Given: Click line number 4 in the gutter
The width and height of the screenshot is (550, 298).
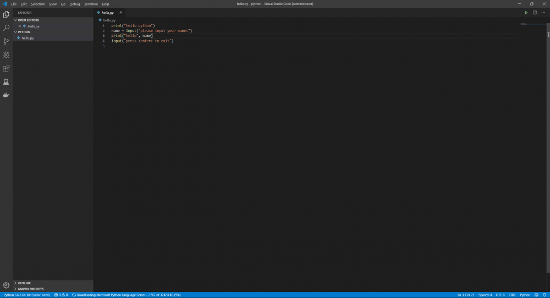Looking at the screenshot, I should coord(103,41).
